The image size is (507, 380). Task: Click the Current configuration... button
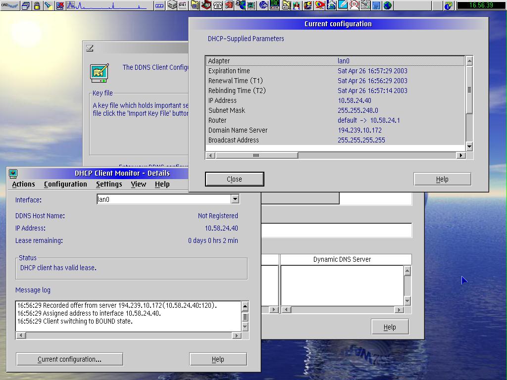pos(69,359)
